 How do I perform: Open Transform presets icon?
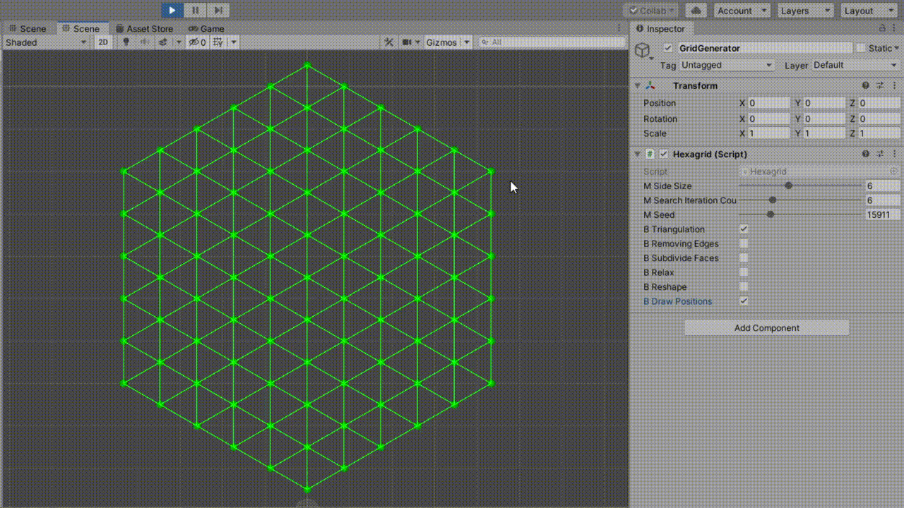click(x=881, y=85)
